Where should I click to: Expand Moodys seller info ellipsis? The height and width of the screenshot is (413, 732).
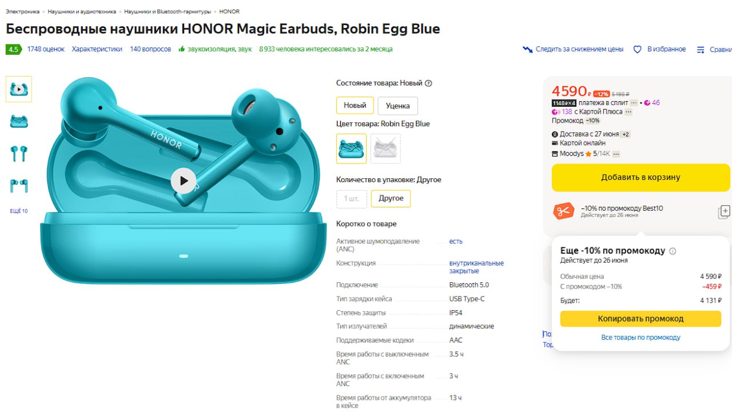coord(616,154)
